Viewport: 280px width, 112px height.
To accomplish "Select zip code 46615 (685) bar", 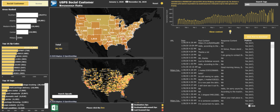I will pyautogui.click(x=9, y=54).
